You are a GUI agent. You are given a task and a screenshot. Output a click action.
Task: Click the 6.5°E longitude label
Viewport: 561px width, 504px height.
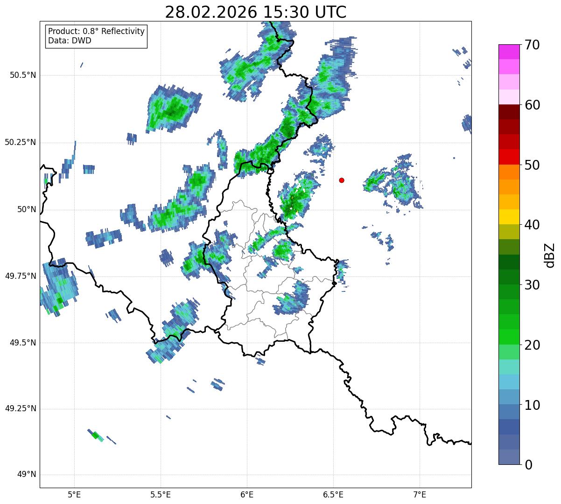click(x=333, y=494)
